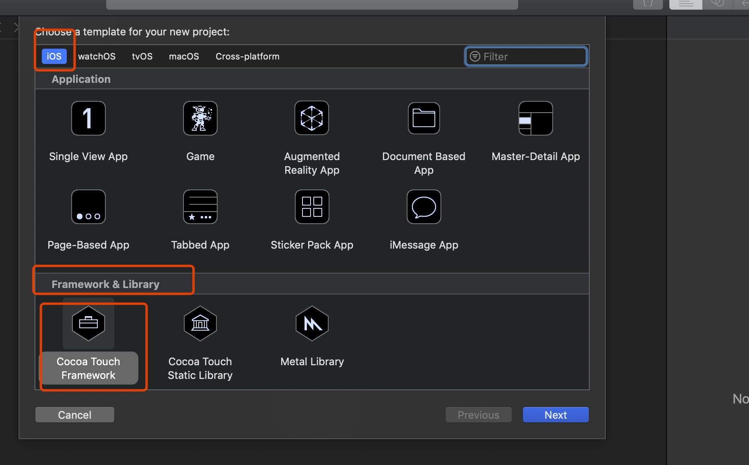Select the Master-Detail App icon
The image size is (749, 465).
coord(536,118)
